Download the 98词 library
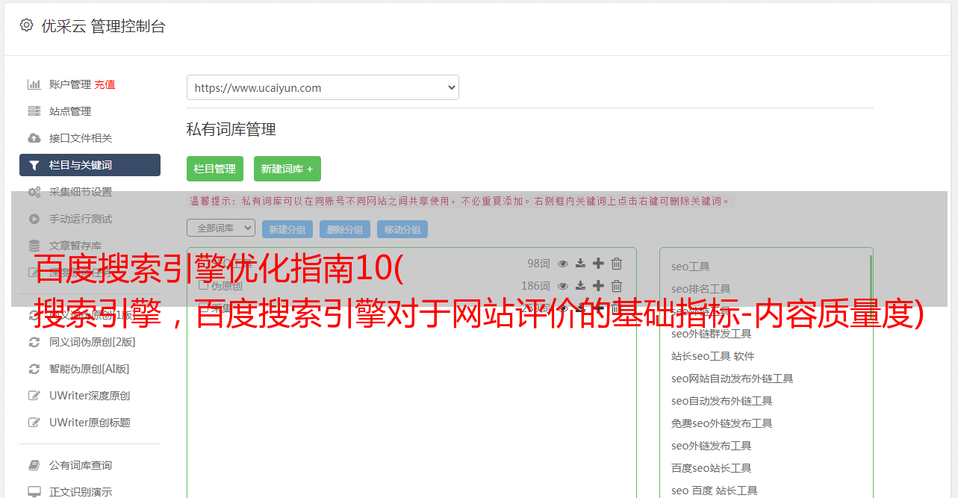This screenshot has height=498, width=958. point(581,264)
